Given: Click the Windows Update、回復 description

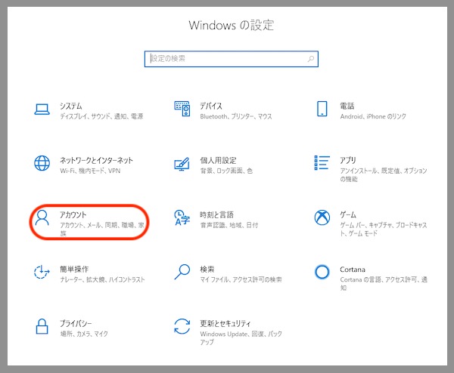Looking at the screenshot, I should (x=241, y=338).
